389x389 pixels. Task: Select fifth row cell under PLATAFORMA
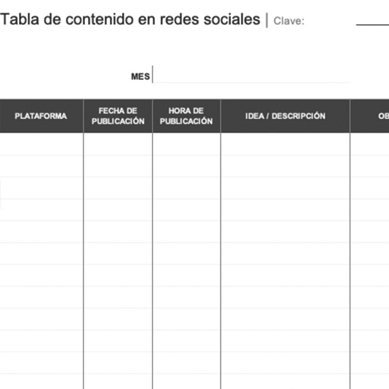[41, 232]
